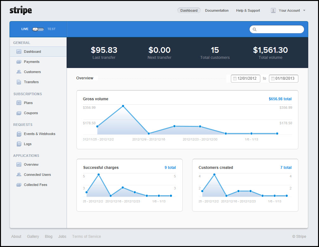The width and height of the screenshot is (319, 247).
Task: Click the Successful charges peak data point
Action: (x=99, y=175)
